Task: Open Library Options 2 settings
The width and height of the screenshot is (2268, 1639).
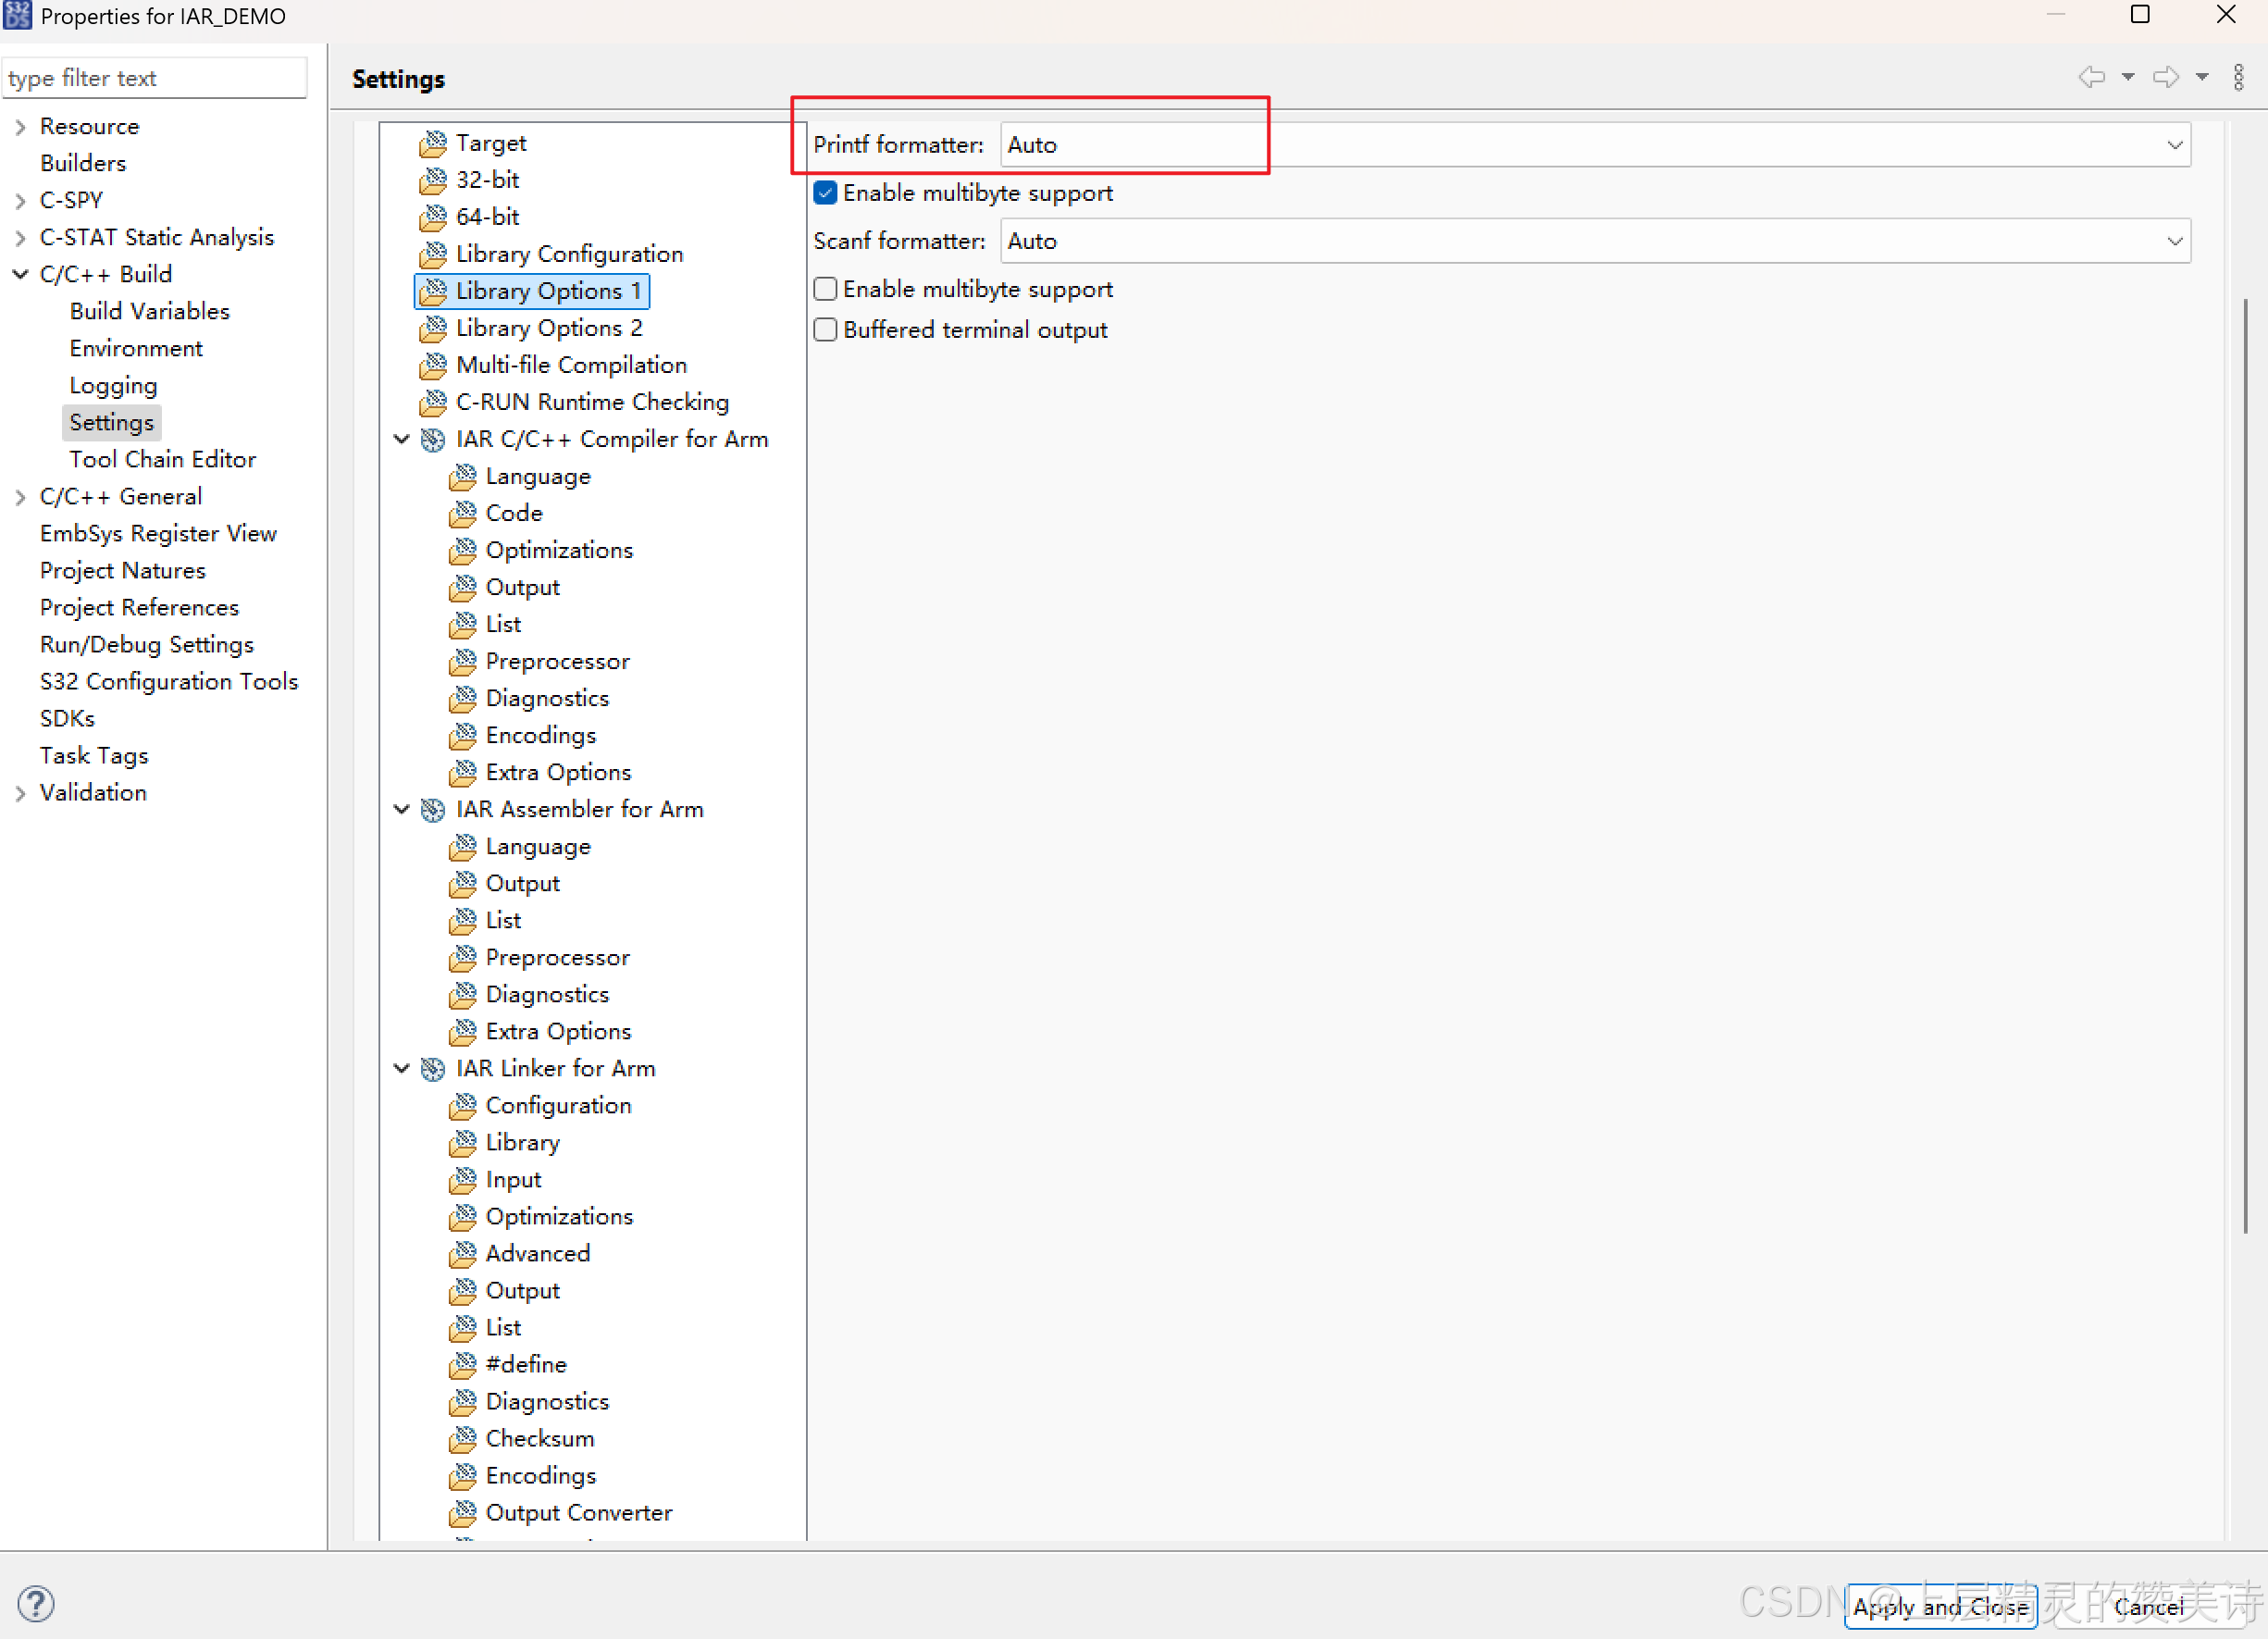Action: pyautogui.click(x=548, y=328)
